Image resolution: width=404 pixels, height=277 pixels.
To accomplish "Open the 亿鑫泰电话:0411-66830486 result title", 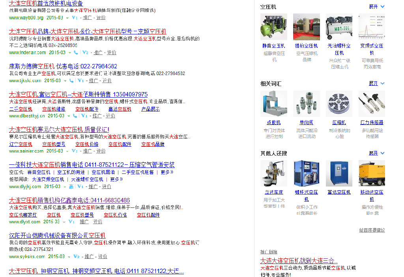I will pos(69,200).
